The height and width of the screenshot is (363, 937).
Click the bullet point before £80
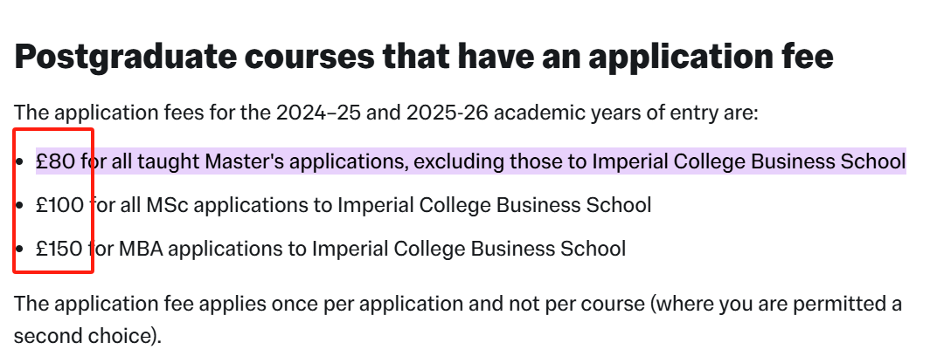[x=19, y=162]
